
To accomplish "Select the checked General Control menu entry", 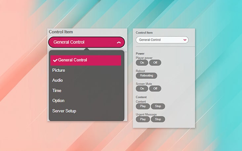I will (x=86, y=60).
